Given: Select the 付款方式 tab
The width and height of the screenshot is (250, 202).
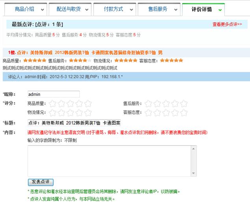Looking at the screenshot, I should click(115, 9).
